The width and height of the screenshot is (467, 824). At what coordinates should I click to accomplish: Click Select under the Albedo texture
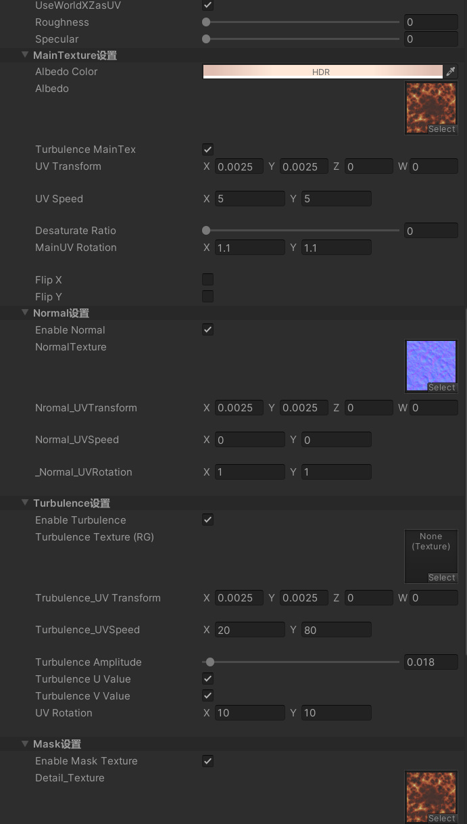coord(442,129)
